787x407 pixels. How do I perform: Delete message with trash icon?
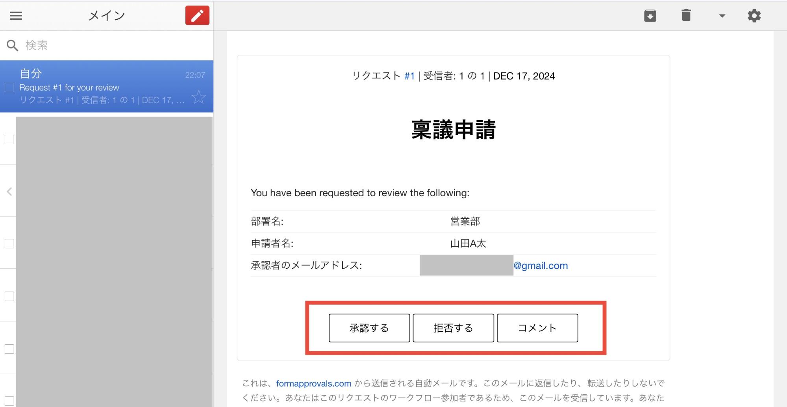[686, 16]
